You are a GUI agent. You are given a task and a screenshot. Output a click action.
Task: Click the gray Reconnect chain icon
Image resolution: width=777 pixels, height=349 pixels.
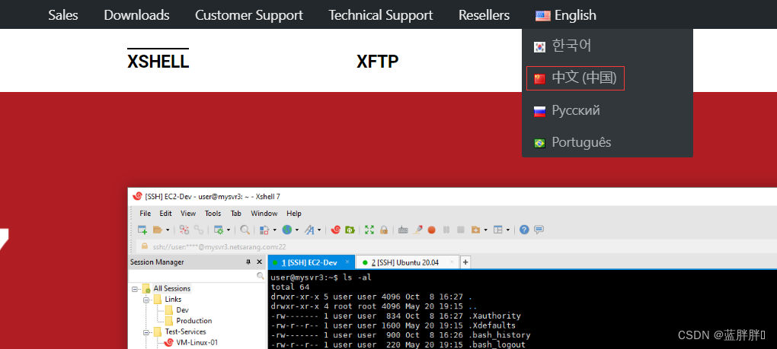(199, 230)
